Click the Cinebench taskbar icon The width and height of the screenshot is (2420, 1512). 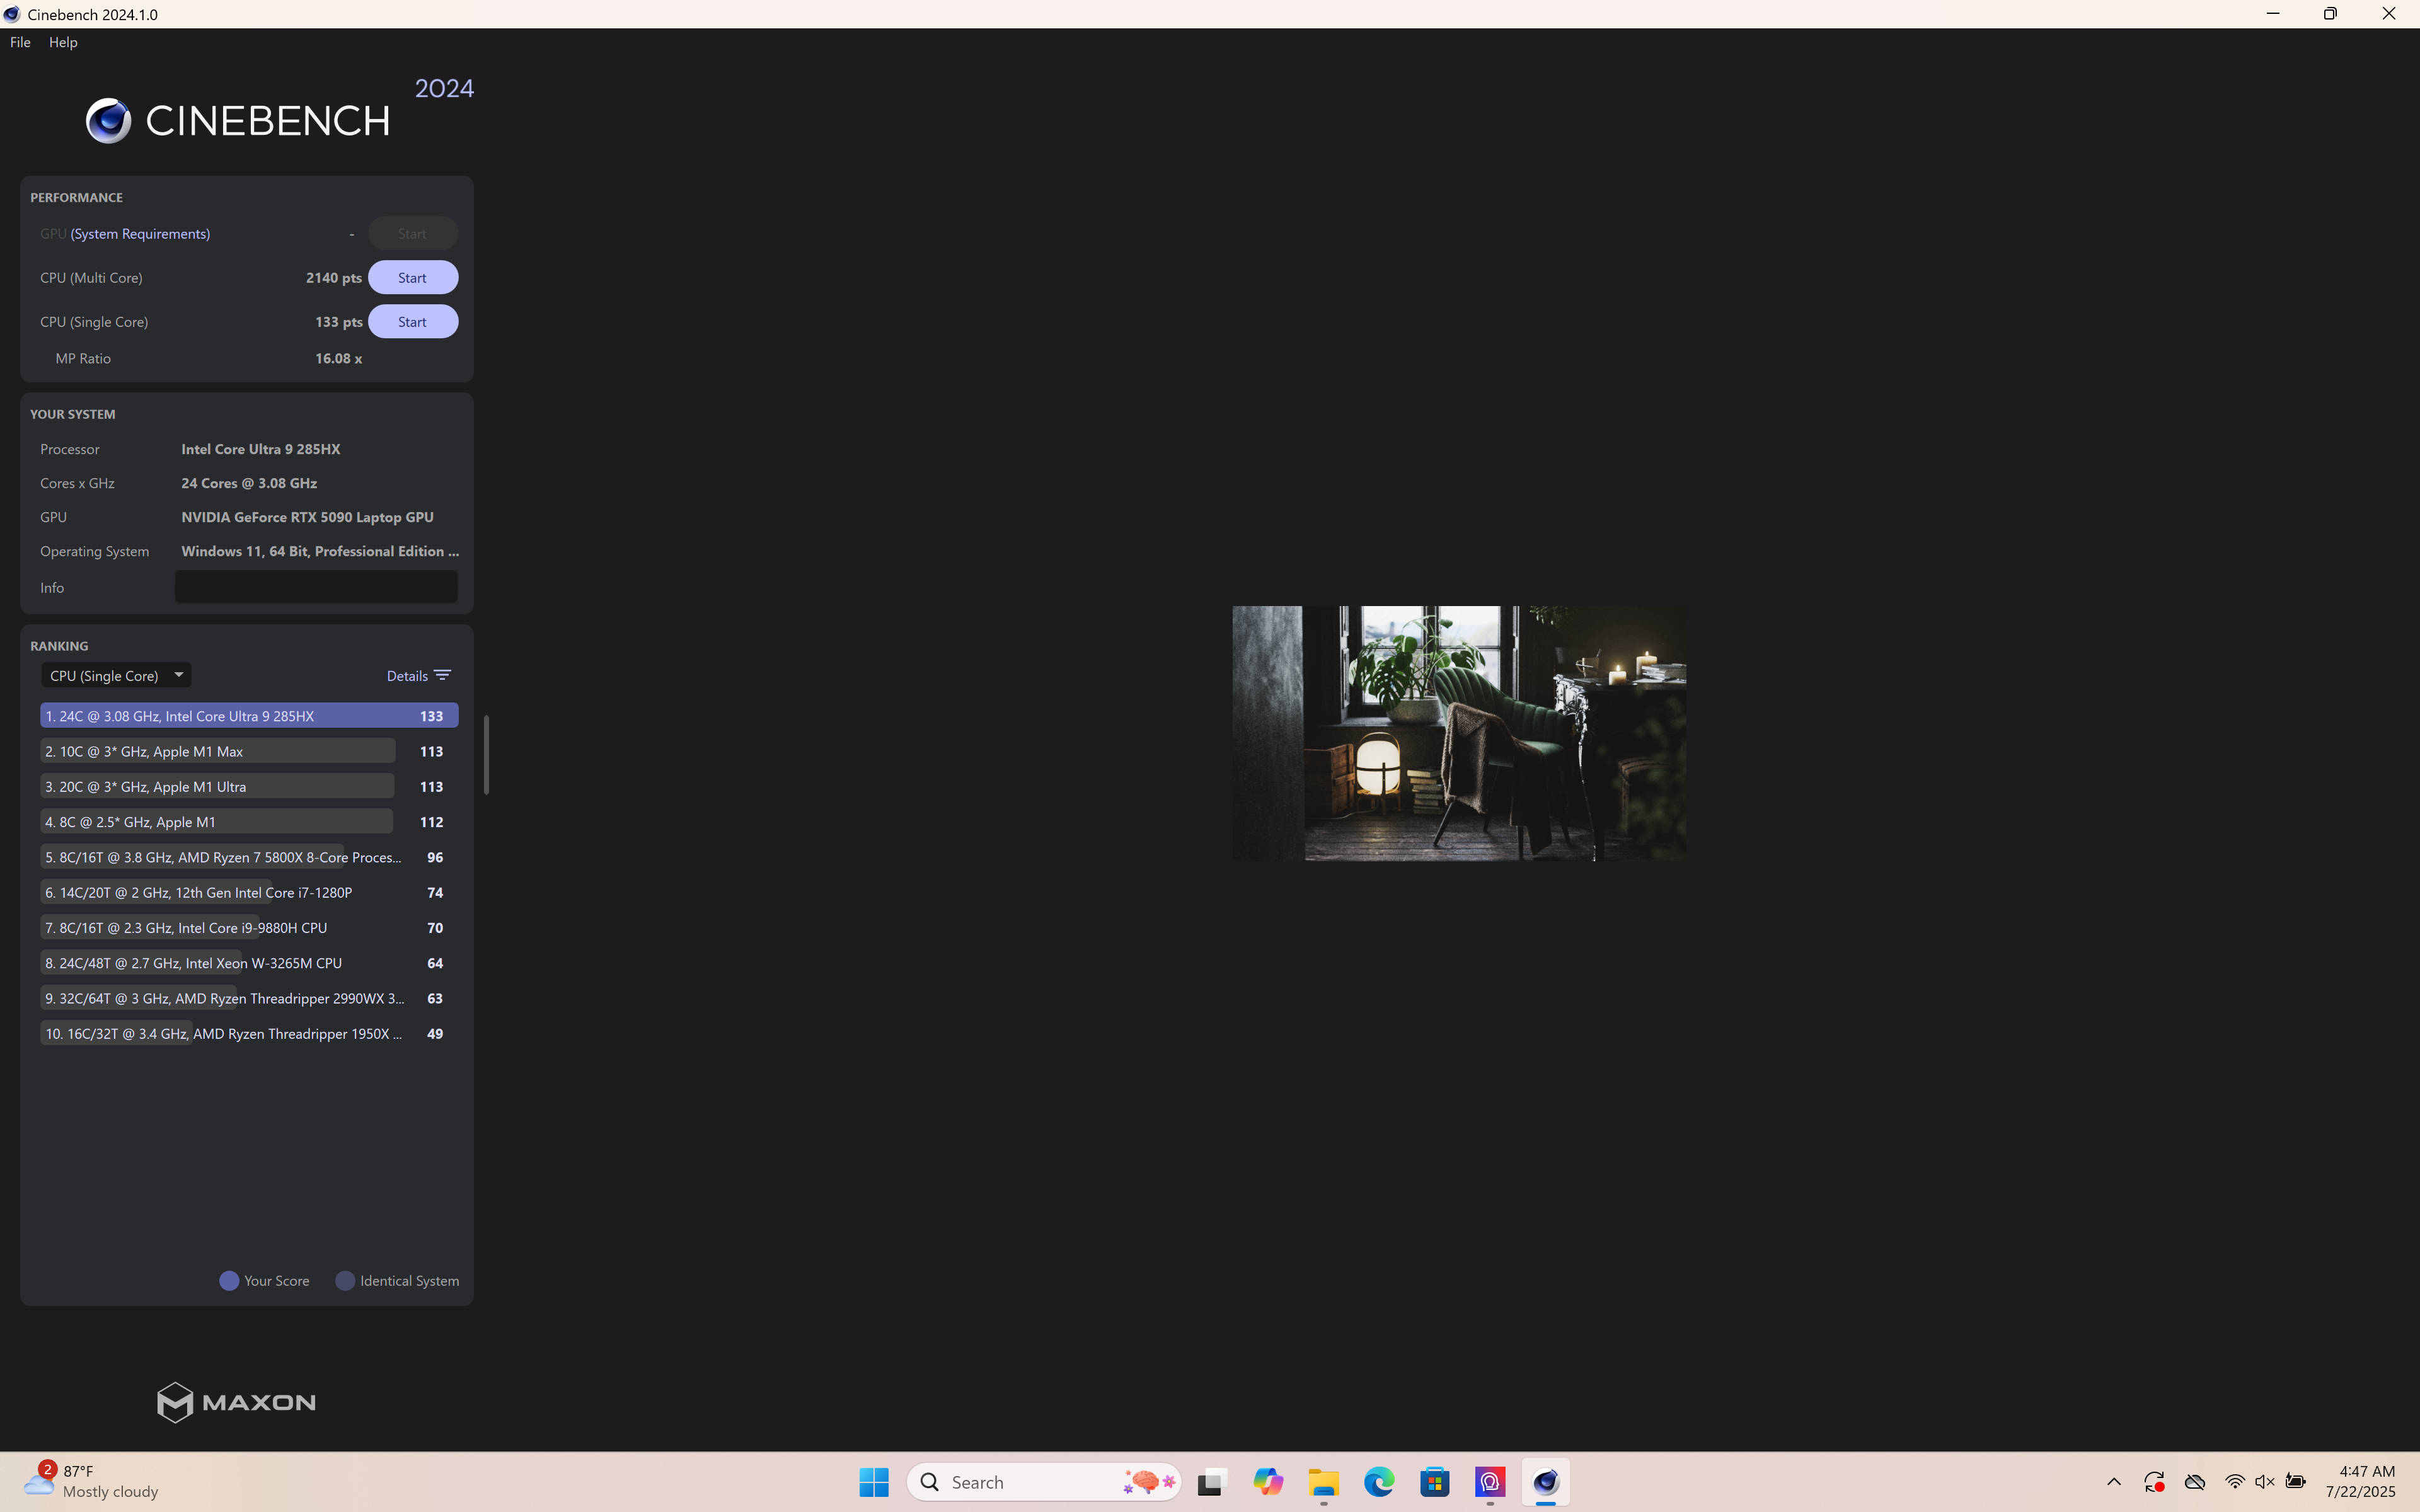(x=1546, y=1482)
